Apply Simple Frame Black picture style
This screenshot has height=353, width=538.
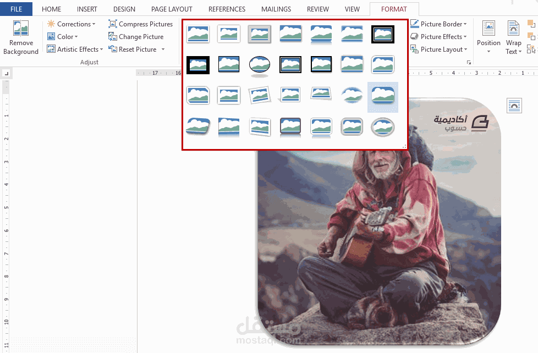point(229,65)
